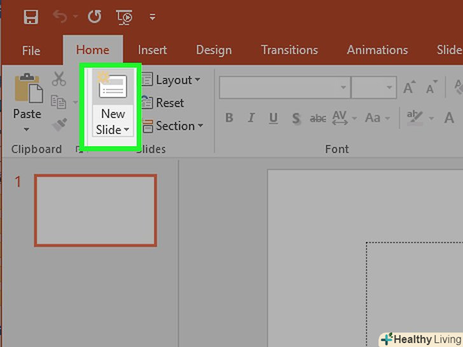463x347 pixels.
Task: Open the Insert tab
Action: pyautogui.click(x=153, y=50)
